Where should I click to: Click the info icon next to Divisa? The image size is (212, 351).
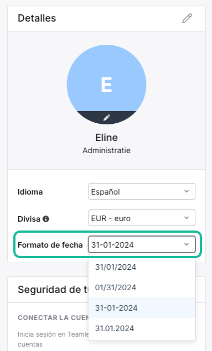tap(46, 219)
